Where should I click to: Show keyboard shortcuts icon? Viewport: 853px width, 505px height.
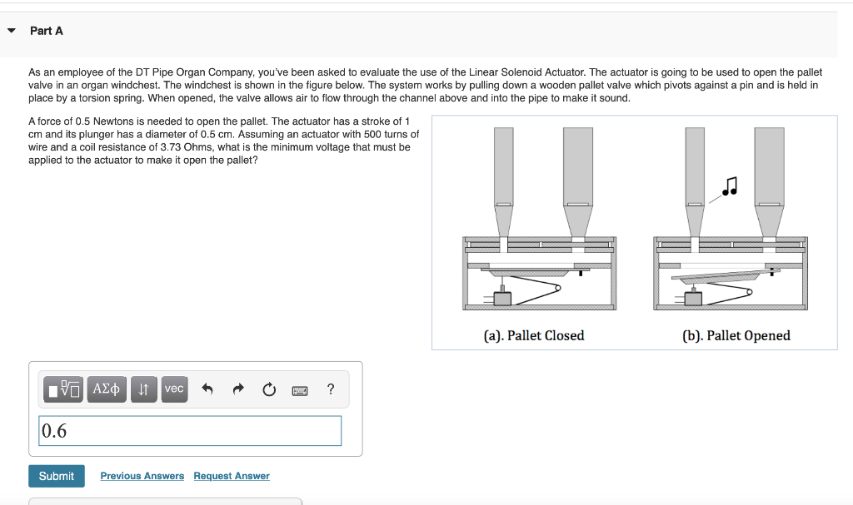(x=300, y=390)
